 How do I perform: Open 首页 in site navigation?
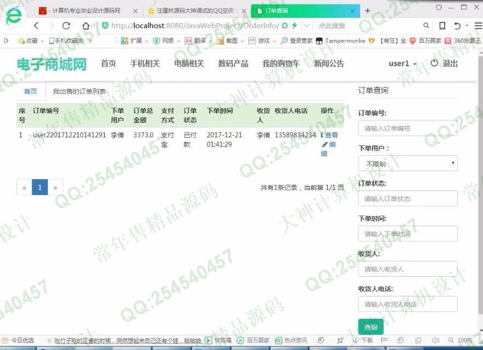click(x=109, y=63)
